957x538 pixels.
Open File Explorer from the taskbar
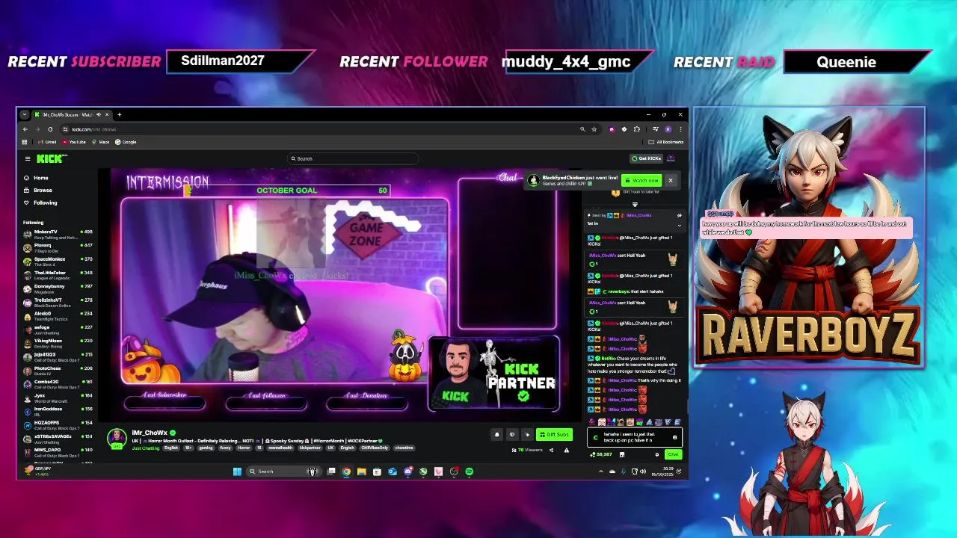click(362, 471)
